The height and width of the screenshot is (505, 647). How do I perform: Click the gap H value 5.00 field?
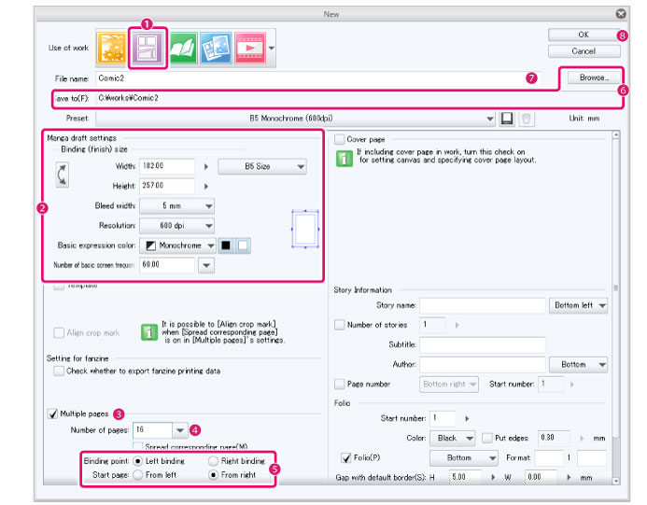pyautogui.click(x=466, y=477)
